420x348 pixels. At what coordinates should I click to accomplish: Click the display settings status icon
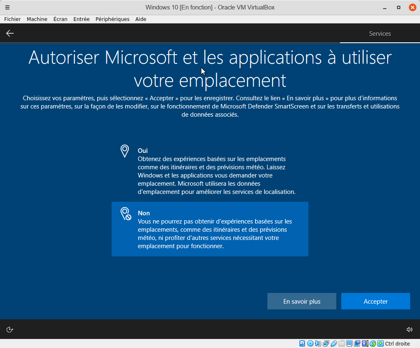tap(349, 343)
